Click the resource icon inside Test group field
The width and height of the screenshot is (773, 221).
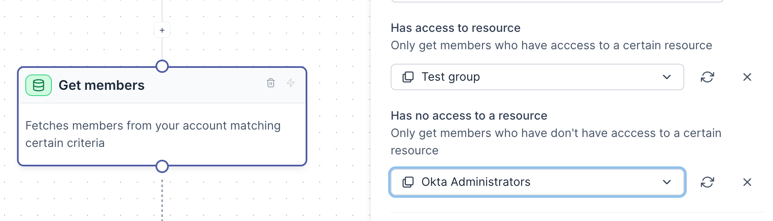408,77
